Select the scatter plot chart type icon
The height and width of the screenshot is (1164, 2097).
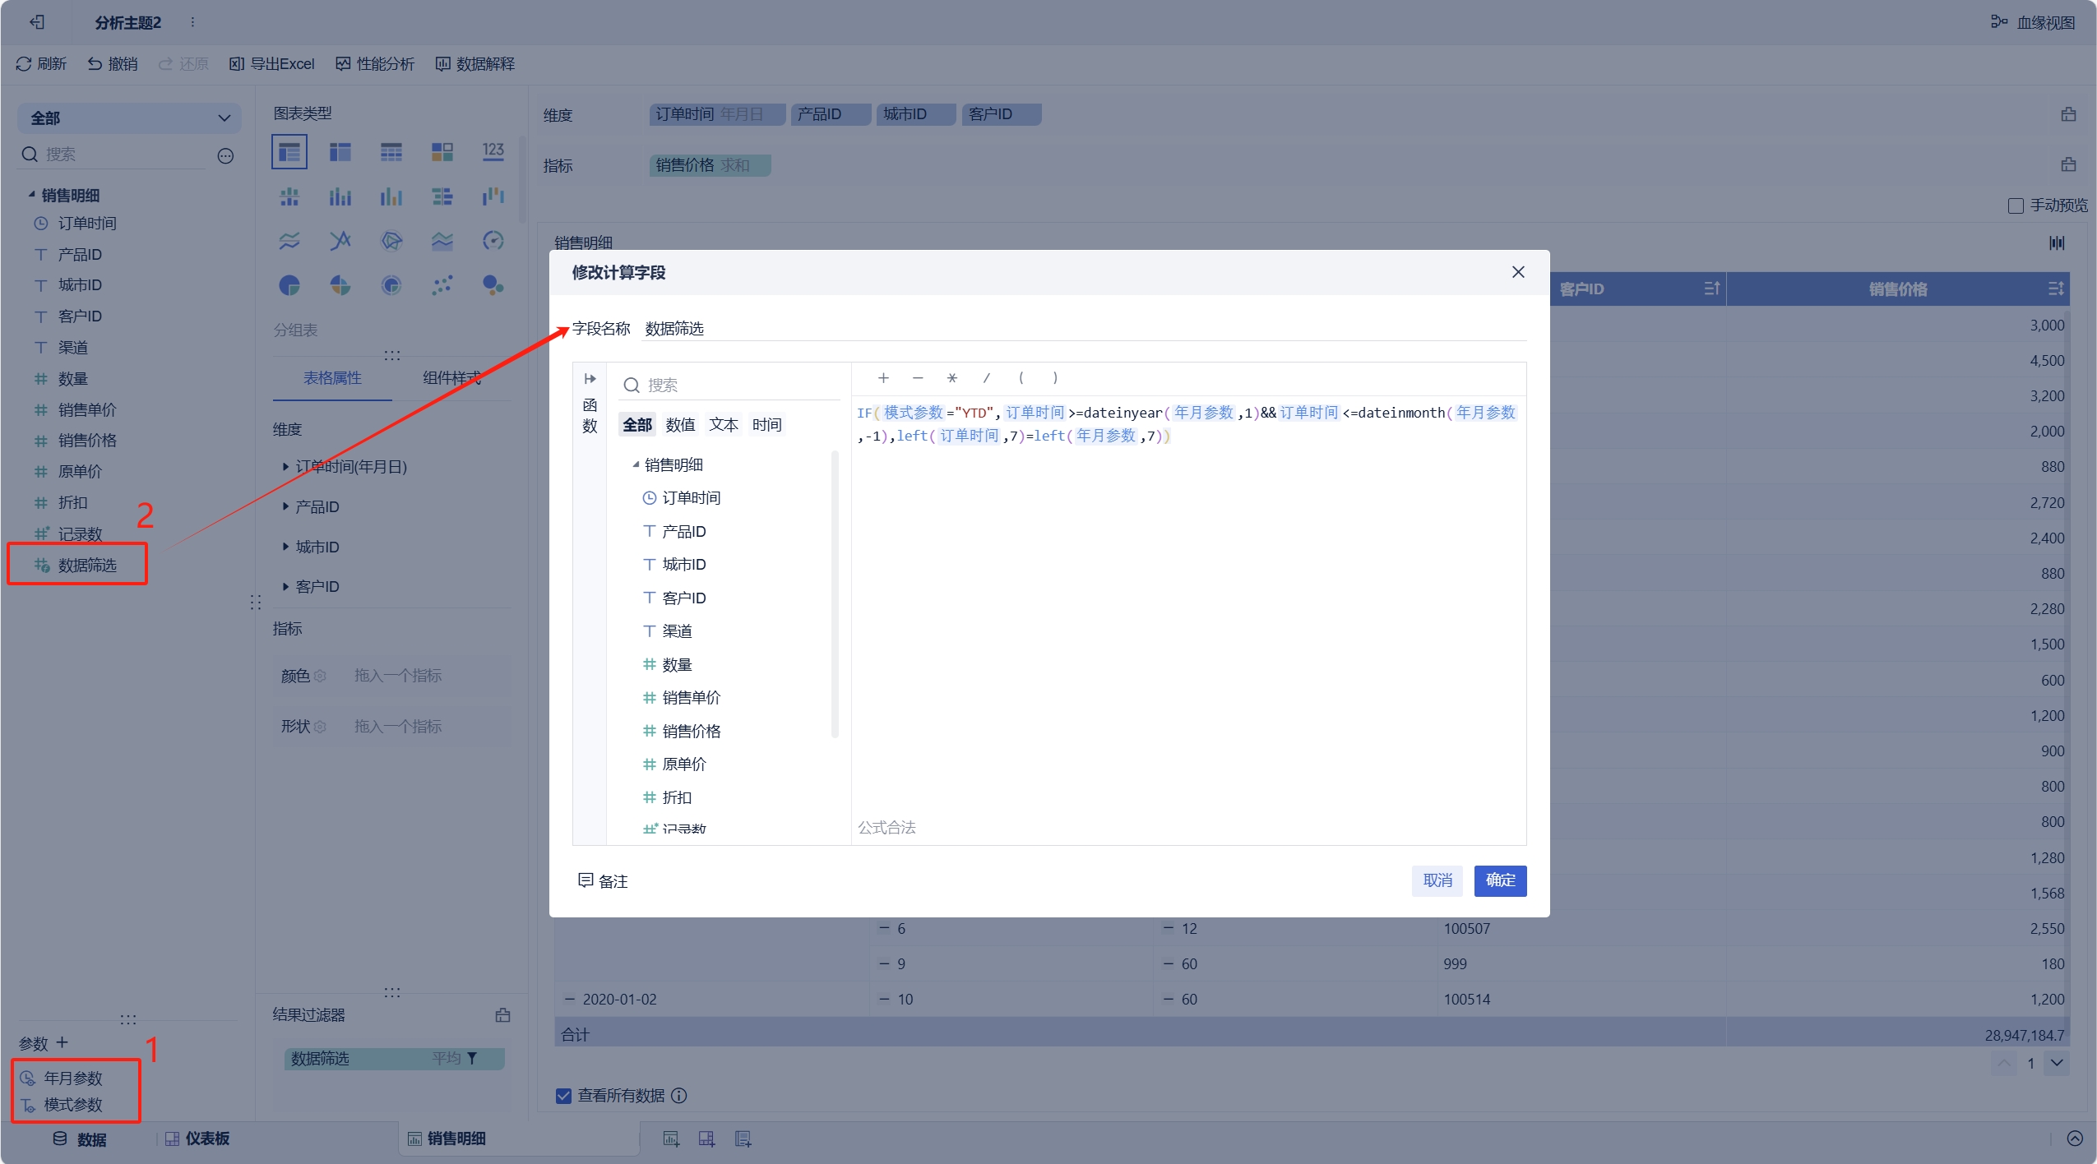442,285
